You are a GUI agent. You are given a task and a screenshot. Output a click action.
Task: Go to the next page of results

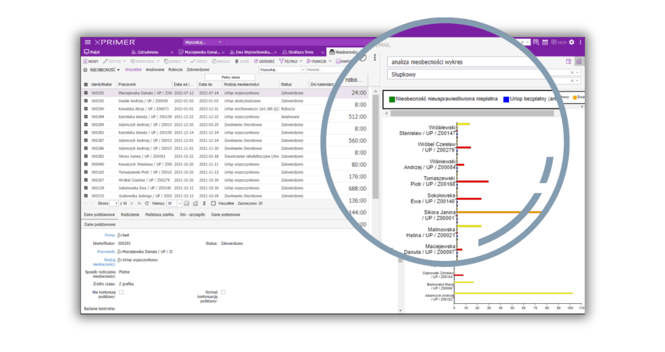131,203
